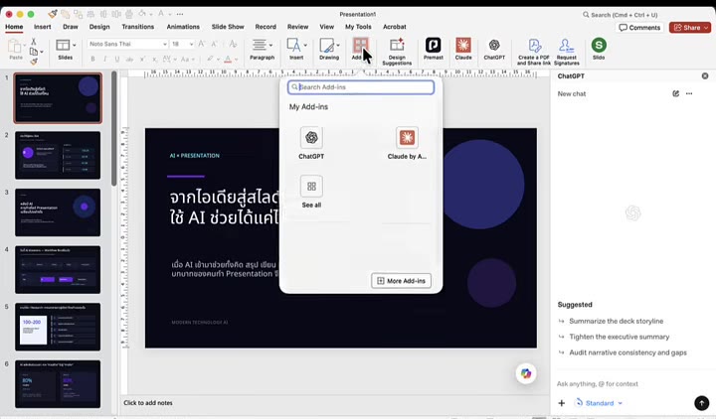The image size is (716, 419).
Task: Start new chat with compose icon
Action: coord(676,93)
